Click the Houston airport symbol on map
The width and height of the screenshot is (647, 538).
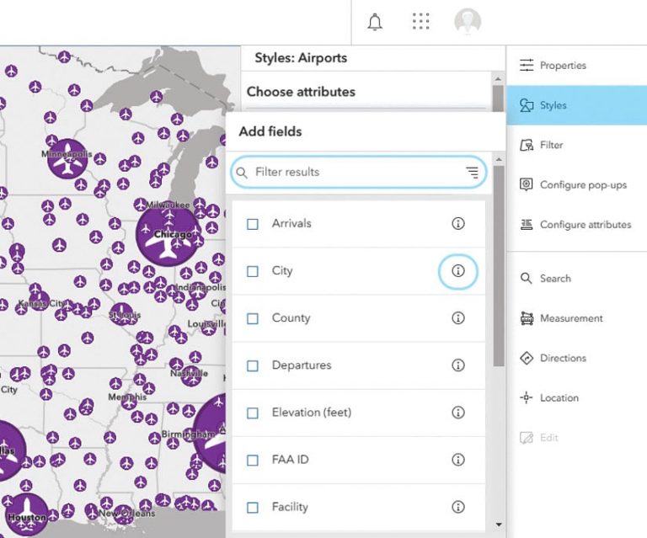click(x=27, y=514)
